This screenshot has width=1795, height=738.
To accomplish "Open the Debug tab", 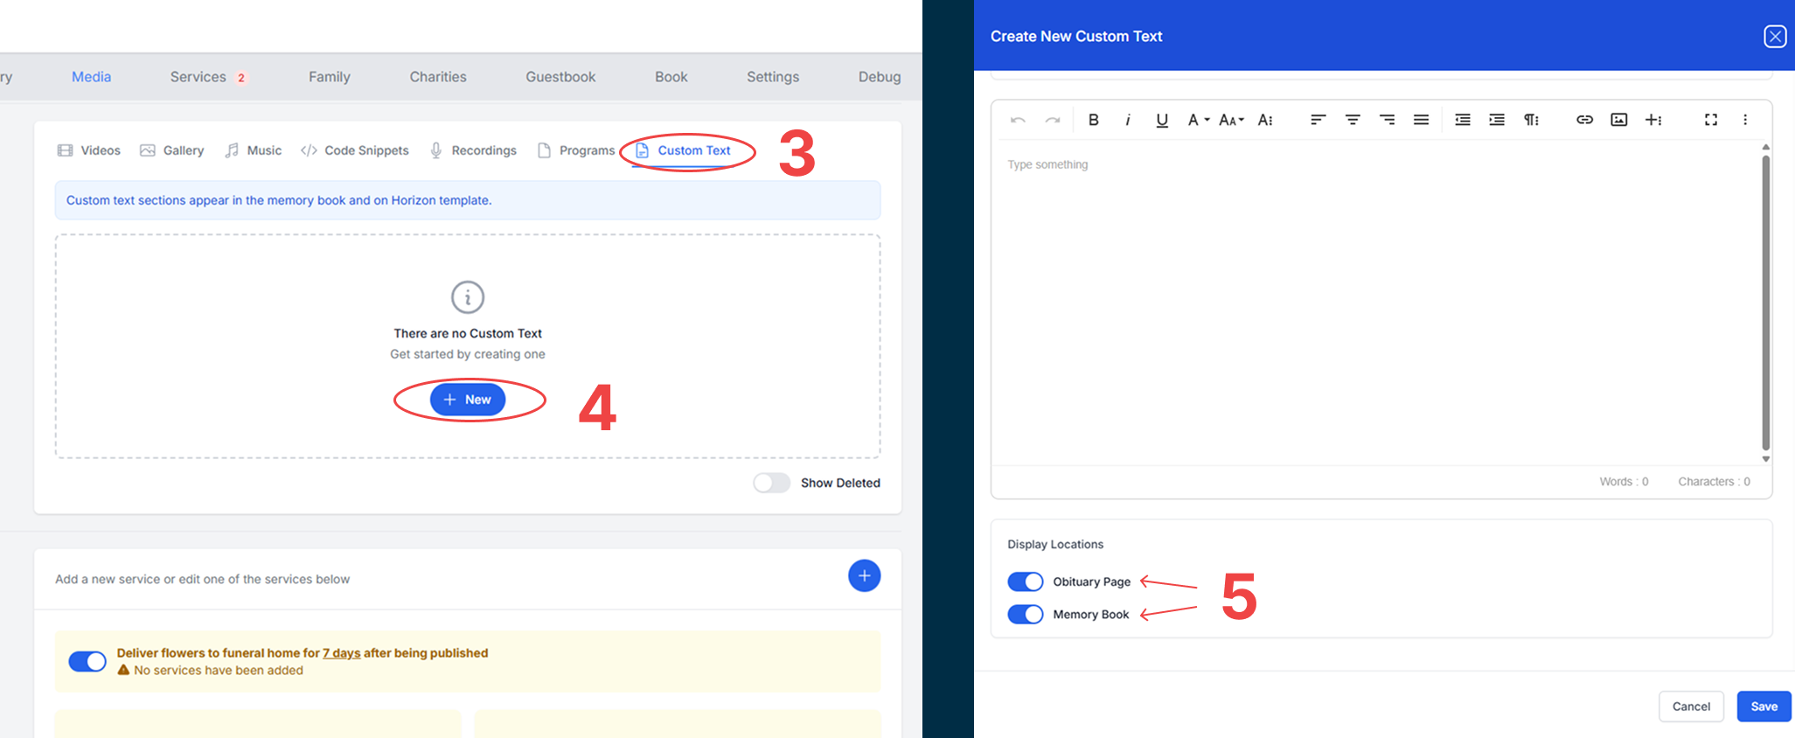I will pos(880,77).
